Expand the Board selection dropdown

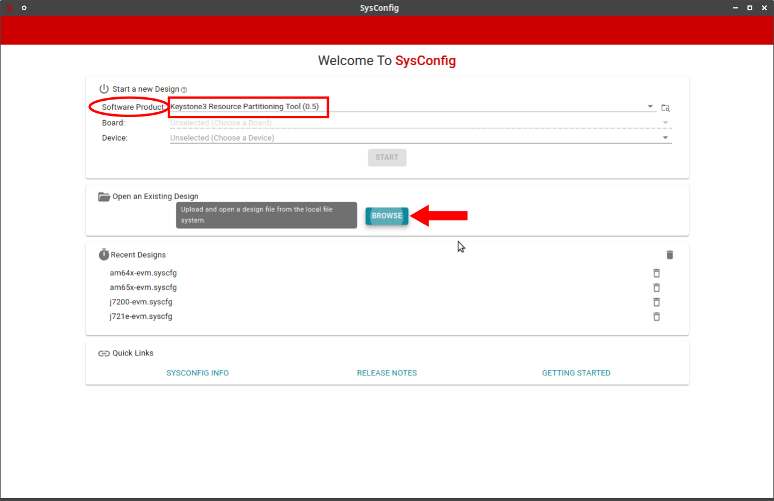click(x=665, y=122)
